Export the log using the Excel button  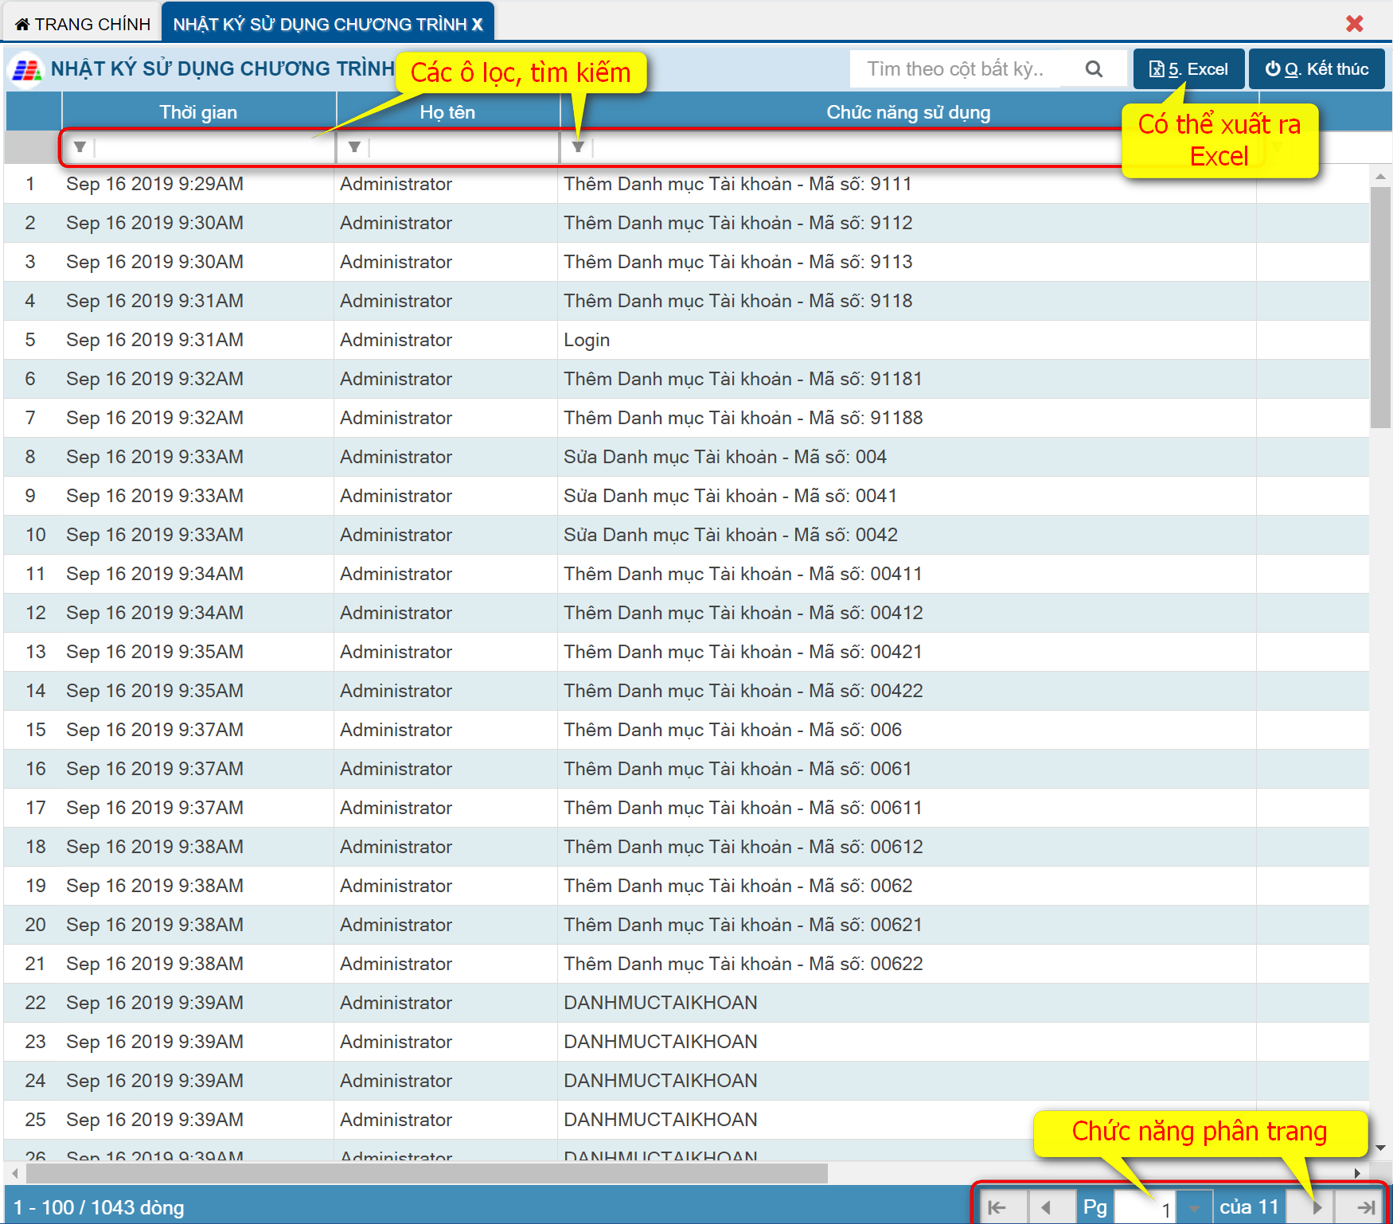point(1188,69)
